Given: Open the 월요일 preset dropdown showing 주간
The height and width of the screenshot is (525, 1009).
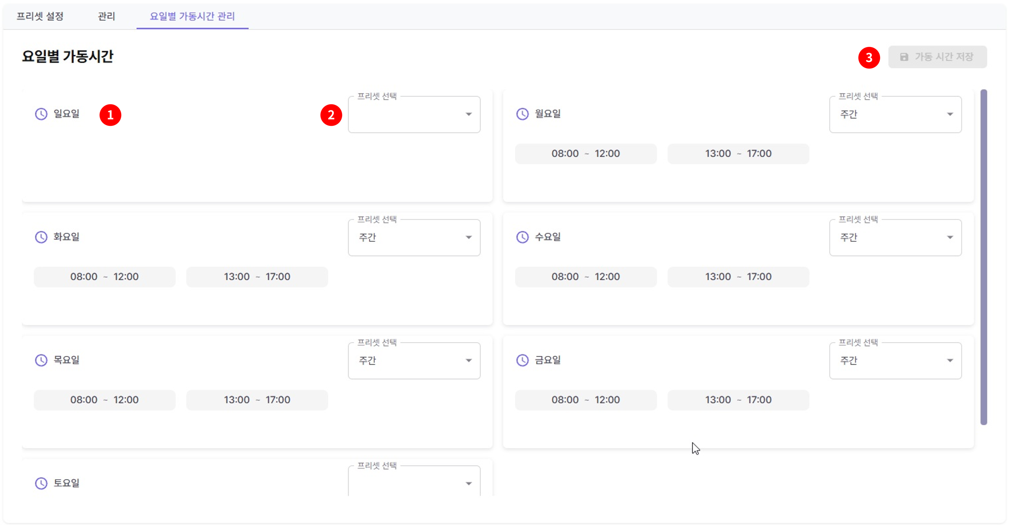Looking at the screenshot, I should pyautogui.click(x=895, y=115).
